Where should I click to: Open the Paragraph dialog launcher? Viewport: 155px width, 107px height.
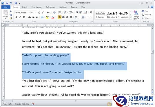pos(92,21)
